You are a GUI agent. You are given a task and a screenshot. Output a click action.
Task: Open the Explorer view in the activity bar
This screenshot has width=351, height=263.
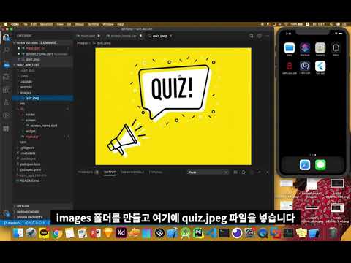coord(6,37)
